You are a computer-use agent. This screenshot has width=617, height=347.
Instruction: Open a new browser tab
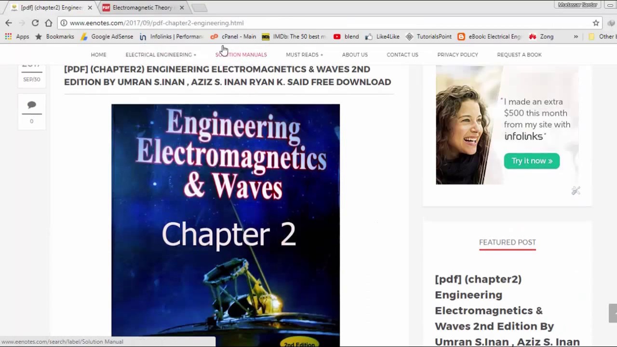pos(199,8)
